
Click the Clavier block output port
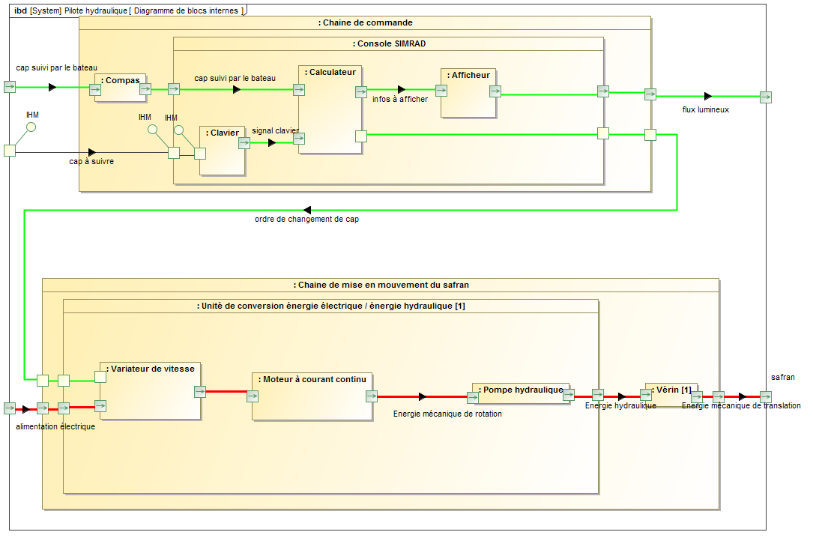coord(244,143)
